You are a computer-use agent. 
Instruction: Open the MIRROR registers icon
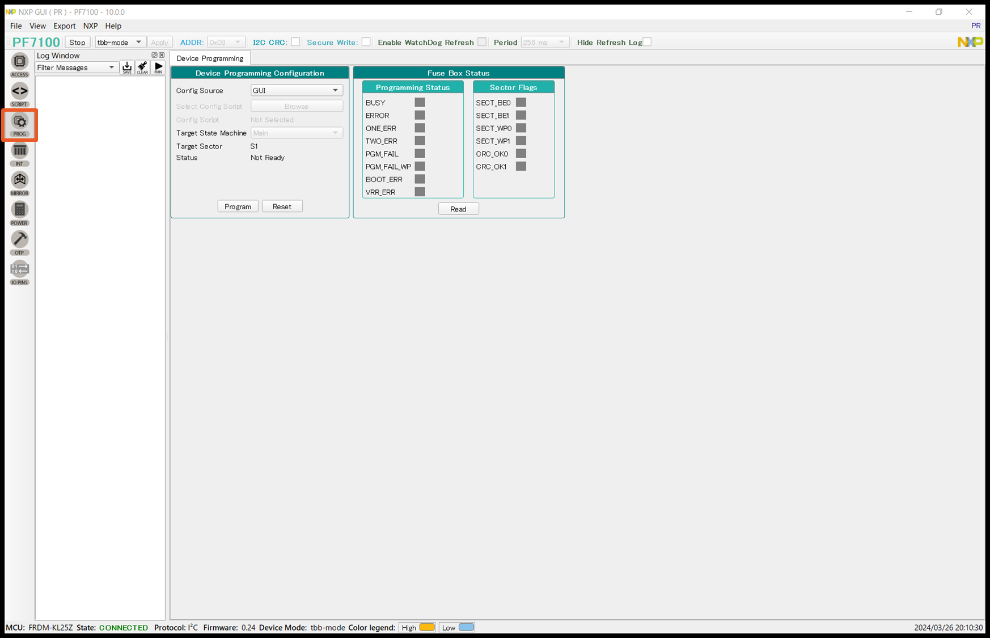19,183
